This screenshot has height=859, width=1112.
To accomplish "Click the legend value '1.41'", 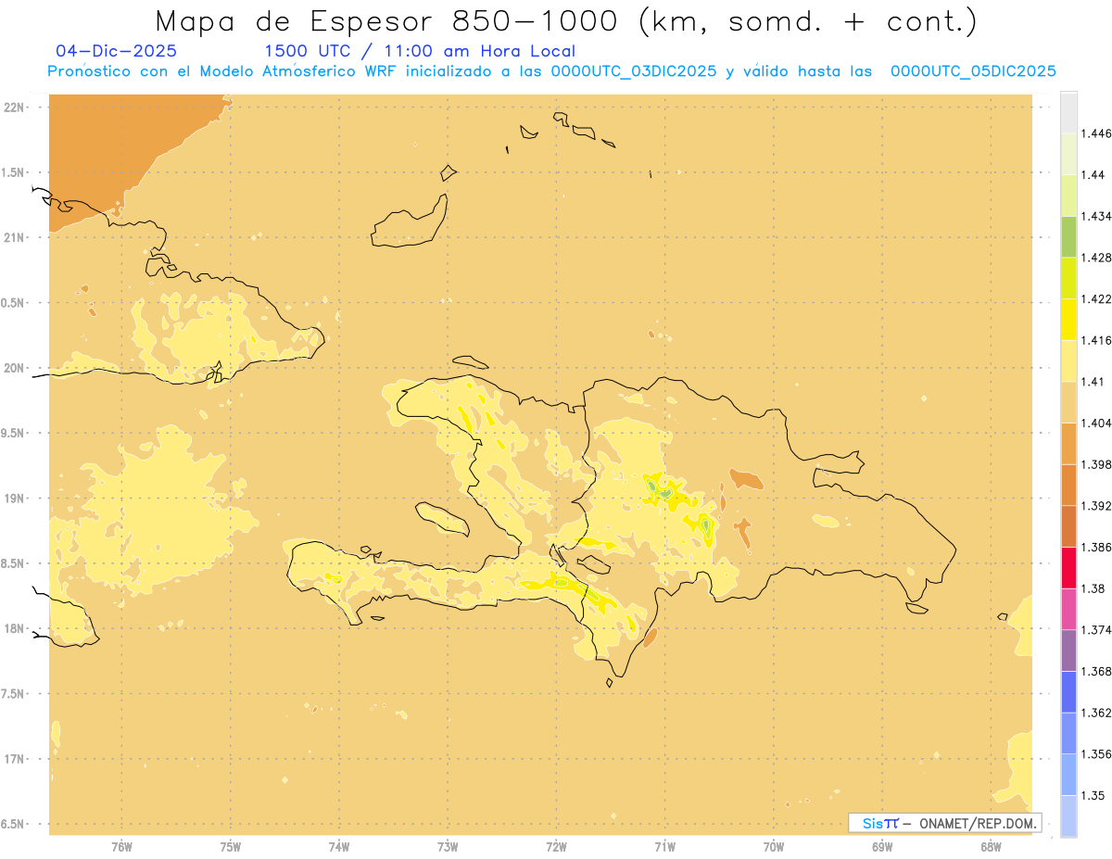I will 1093,382.
